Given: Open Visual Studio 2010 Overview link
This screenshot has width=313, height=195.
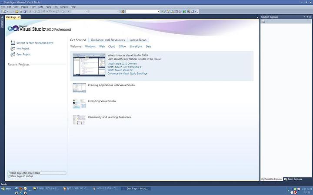Looking at the screenshot, I should coord(122,64).
